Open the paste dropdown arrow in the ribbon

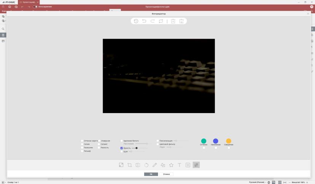click(x=6, y=21)
